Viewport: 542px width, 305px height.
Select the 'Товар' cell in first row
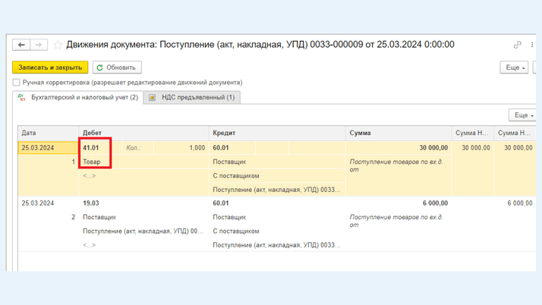click(143, 162)
